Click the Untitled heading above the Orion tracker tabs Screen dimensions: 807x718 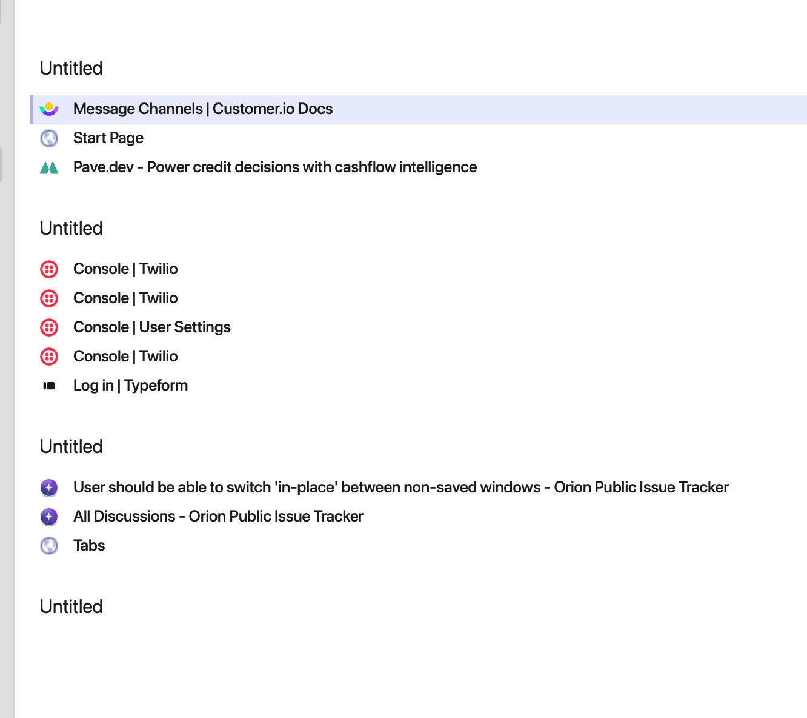point(71,447)
